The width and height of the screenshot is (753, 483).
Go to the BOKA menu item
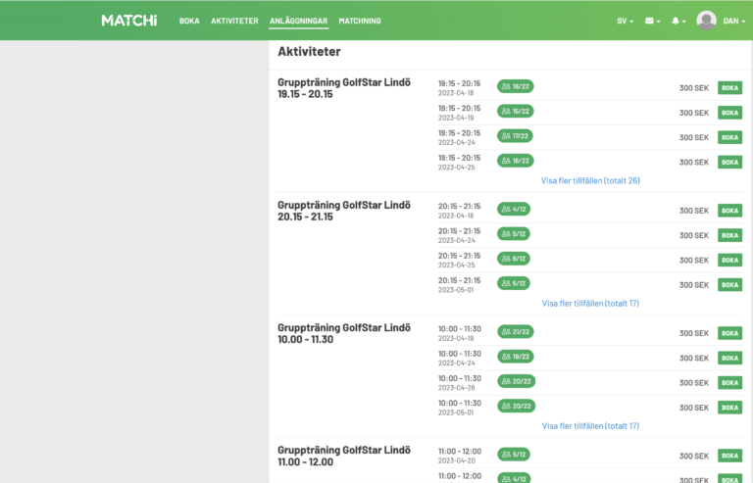tap(189, 21)
